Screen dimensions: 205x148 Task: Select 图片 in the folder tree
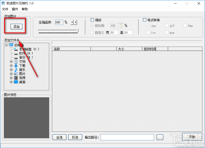pos(22,74)
